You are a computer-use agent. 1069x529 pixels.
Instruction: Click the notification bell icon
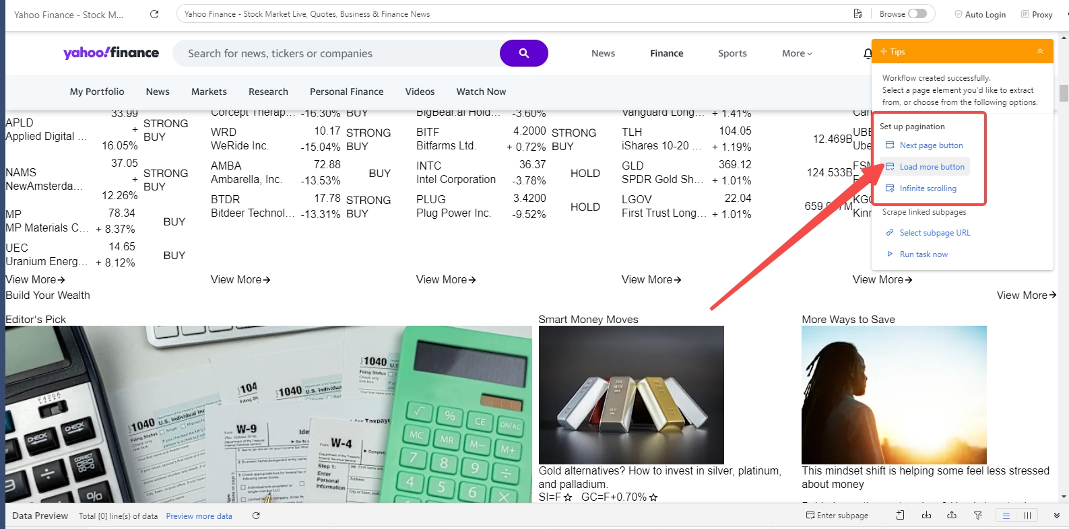pyautogui.click(x=868, y=53)
